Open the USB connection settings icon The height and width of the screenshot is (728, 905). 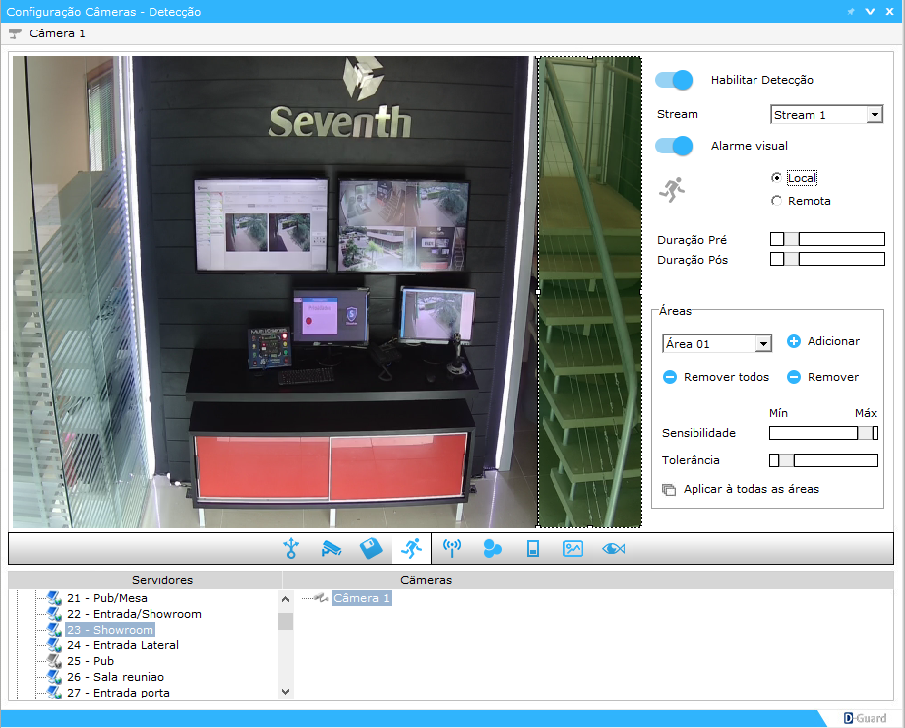(290, 549)
